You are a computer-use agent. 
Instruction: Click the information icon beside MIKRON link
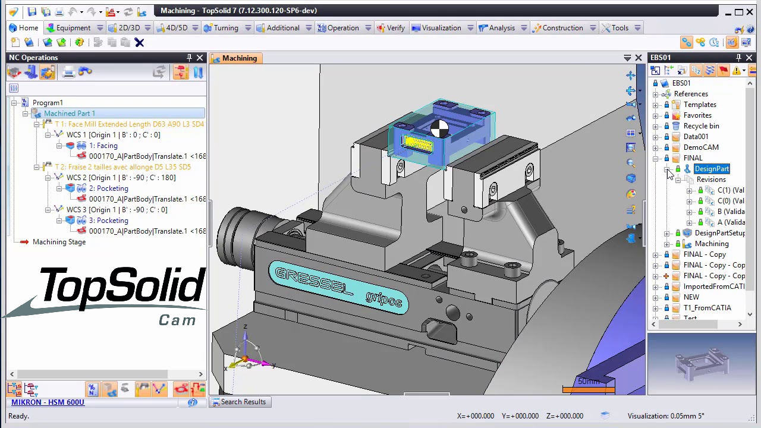192,402
